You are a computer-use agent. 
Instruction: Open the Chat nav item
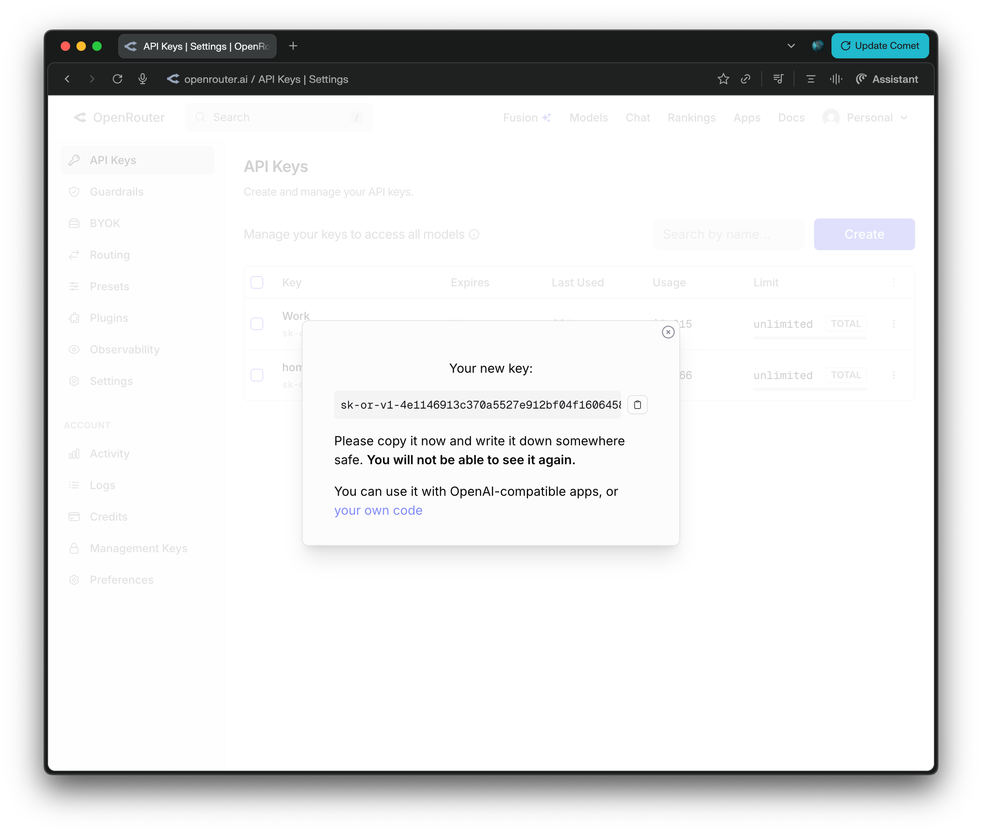638,118
